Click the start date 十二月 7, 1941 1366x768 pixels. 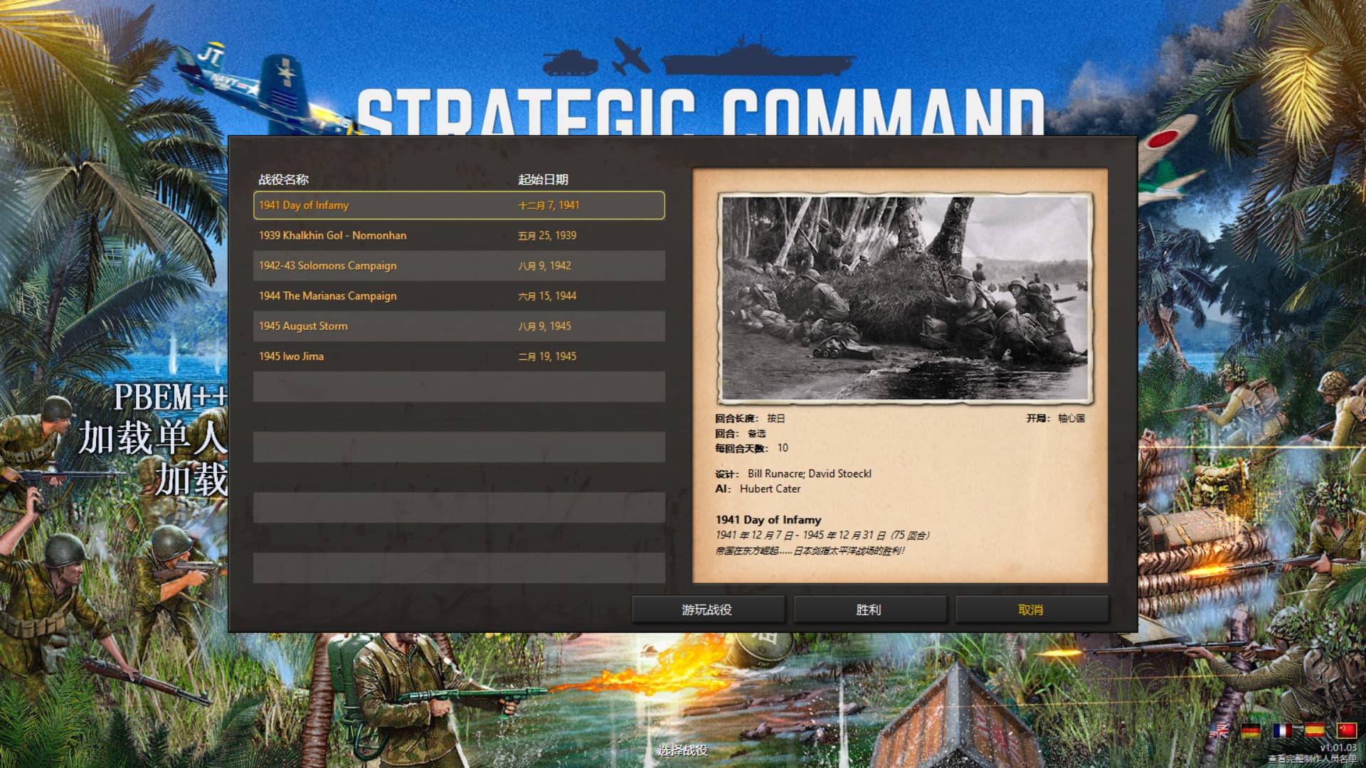549,205
